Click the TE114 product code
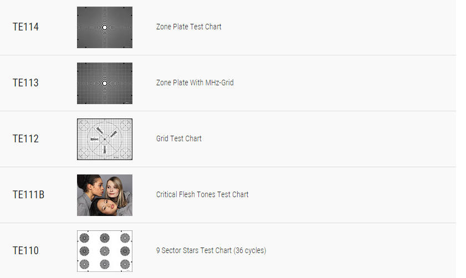Image resolution: width=466 pixels, height=278 pixels. (x=25, y=27)
